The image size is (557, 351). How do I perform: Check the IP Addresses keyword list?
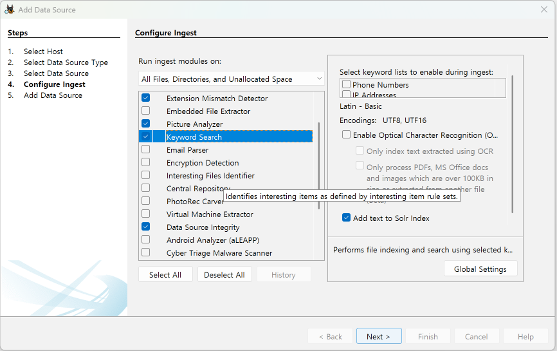[346, 94]
